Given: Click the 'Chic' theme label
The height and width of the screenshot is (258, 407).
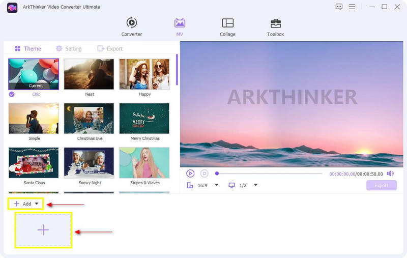Looking at the screenshot, I should point(36,94).
